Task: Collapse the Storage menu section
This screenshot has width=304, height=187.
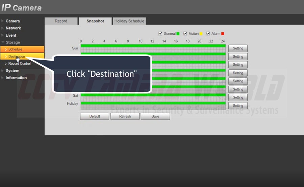Action: [13, 42]
